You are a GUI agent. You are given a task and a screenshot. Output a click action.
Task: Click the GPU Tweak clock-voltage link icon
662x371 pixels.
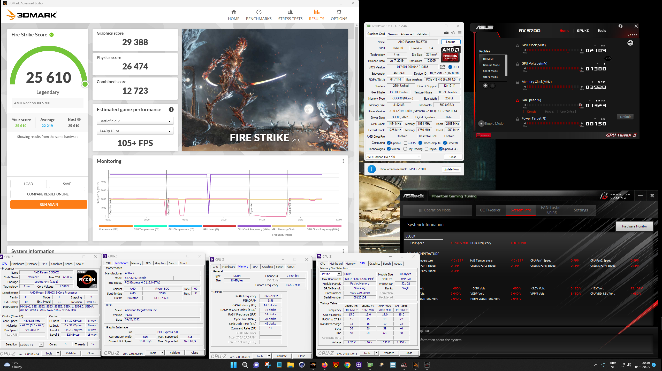pyautogui.click(x=608, y=58)
